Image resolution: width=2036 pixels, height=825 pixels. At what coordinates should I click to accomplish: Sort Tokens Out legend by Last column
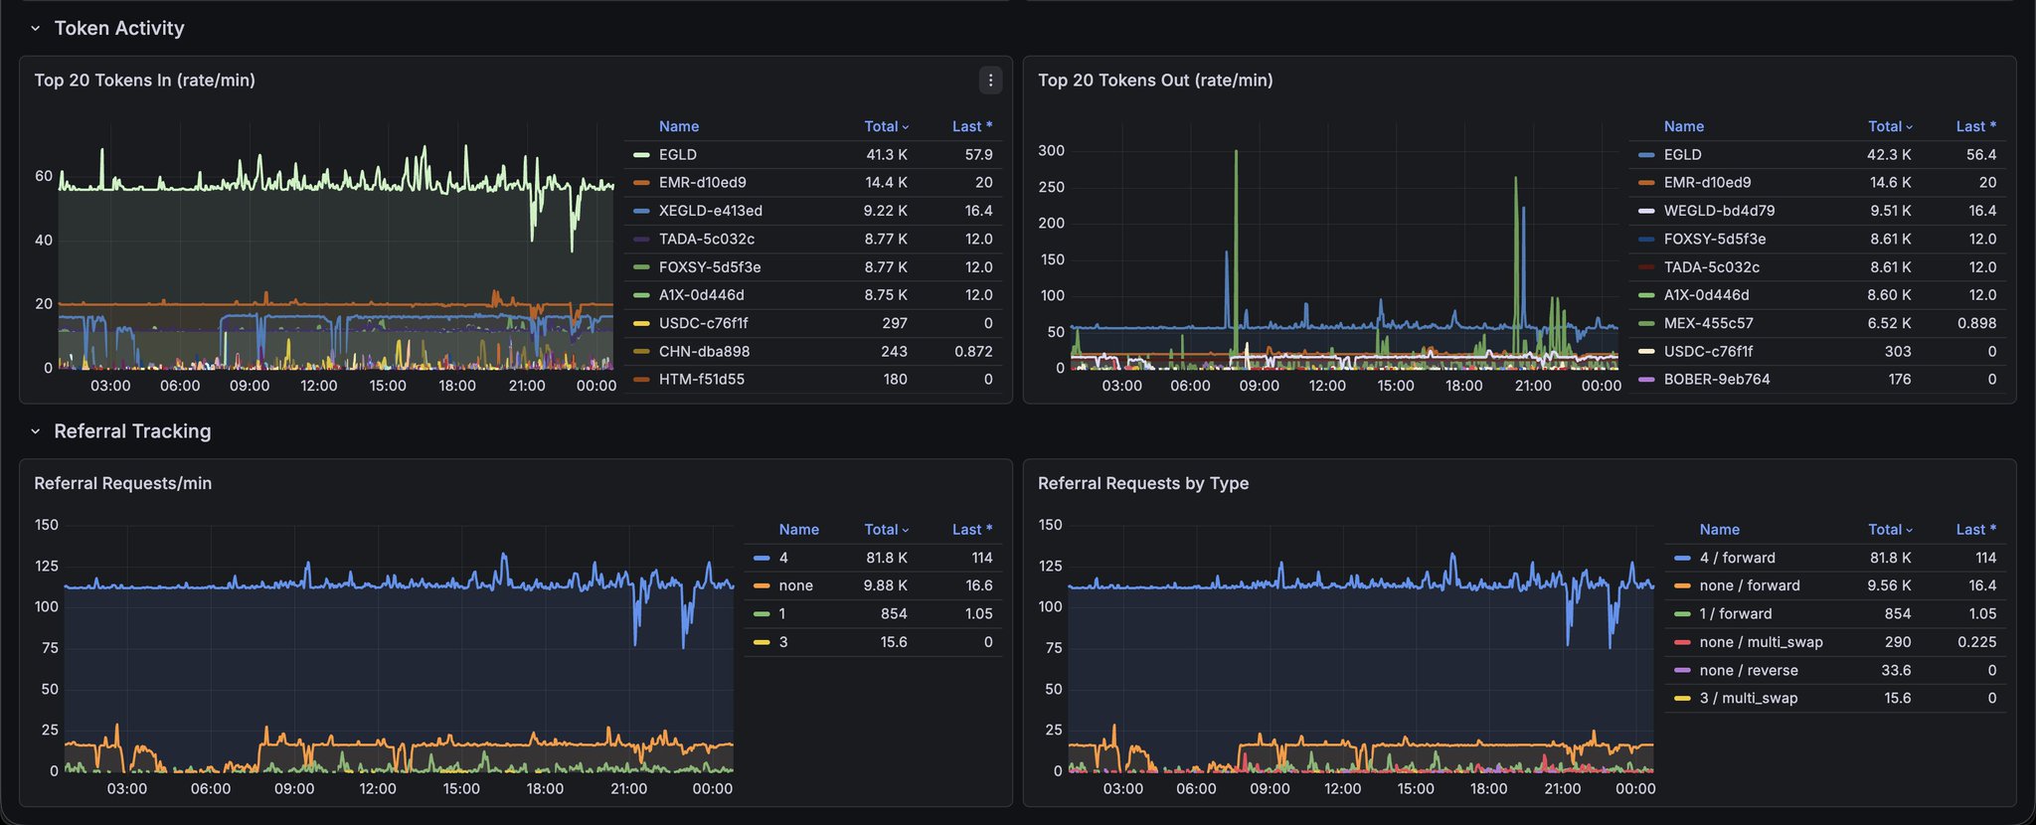coord(1974,126)
